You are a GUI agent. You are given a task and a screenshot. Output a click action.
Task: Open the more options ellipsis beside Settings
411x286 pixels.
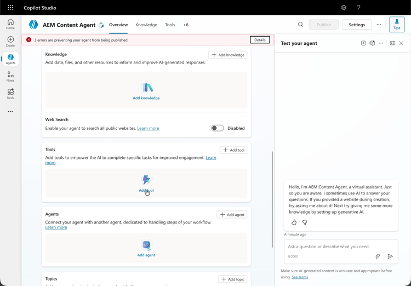pos(379,25)
